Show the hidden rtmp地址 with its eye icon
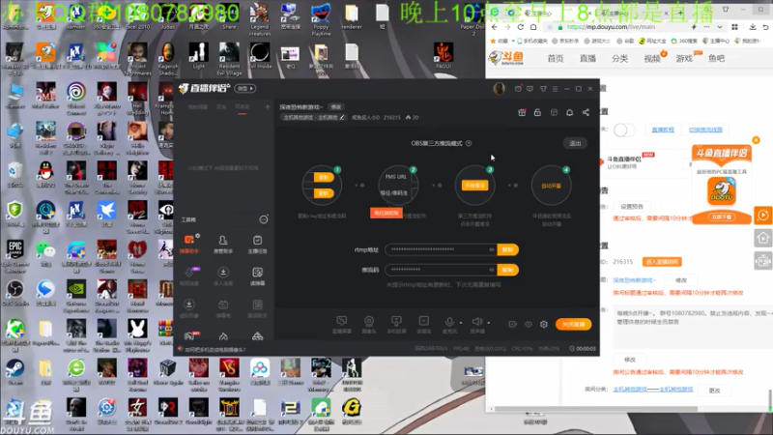 point(492,249)
